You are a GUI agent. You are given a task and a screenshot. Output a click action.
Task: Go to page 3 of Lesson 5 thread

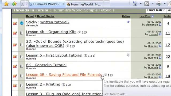tap(93, 56)
